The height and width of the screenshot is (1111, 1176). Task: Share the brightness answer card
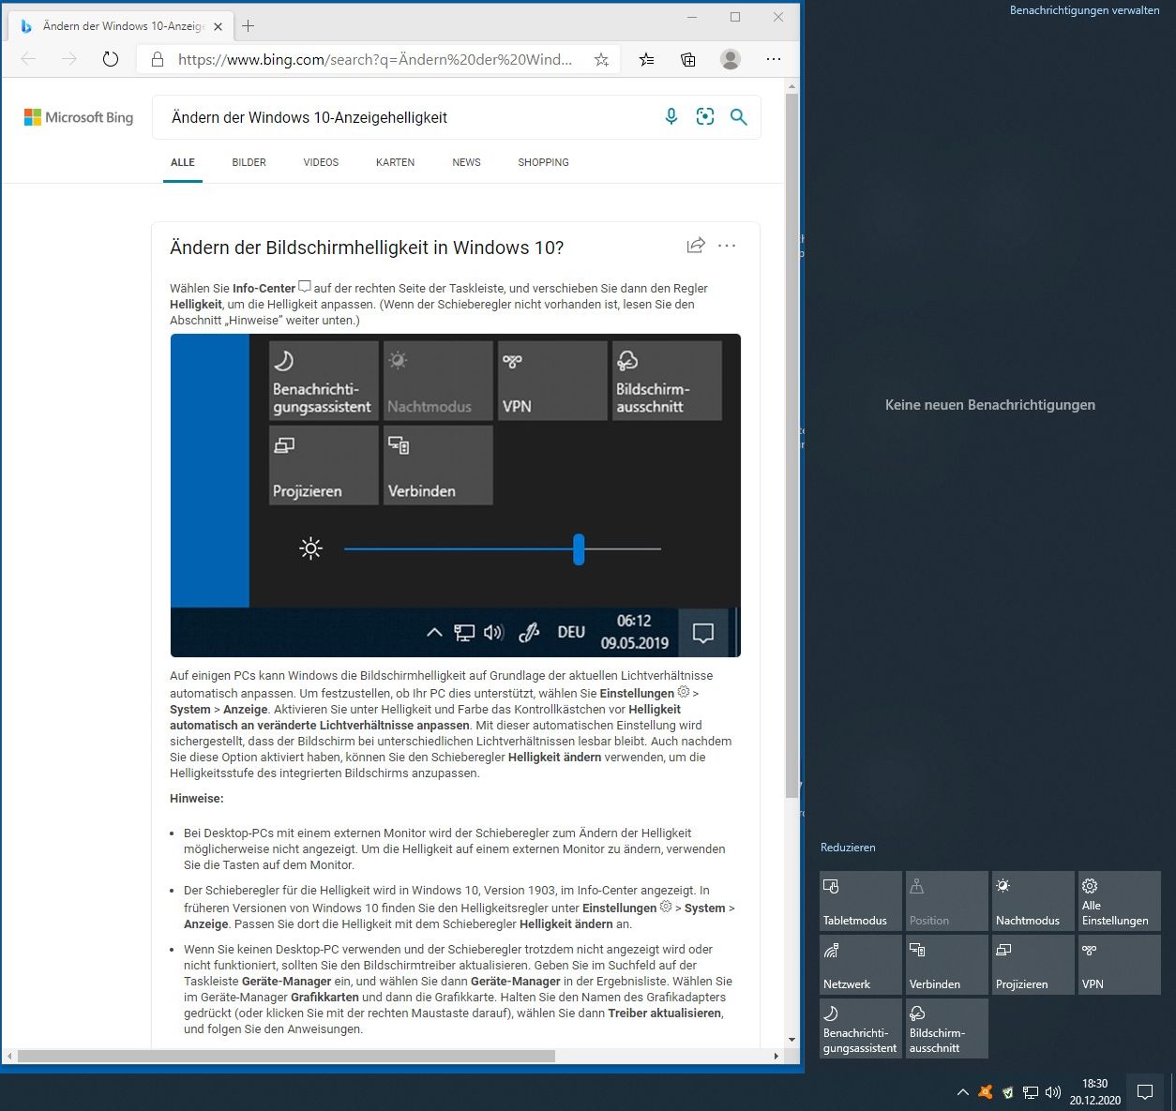[696, 246]
